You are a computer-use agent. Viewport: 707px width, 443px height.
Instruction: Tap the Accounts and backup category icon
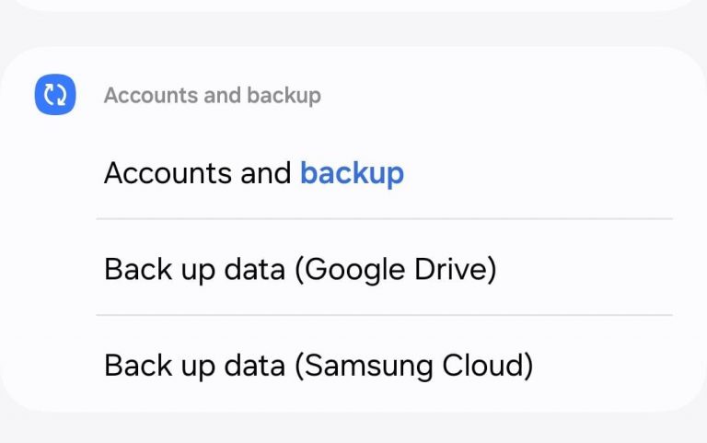[x=54, y=95]
